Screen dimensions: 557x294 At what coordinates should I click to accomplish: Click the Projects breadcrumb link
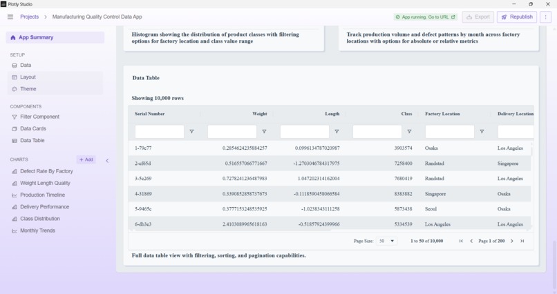(x=29, y=17)
